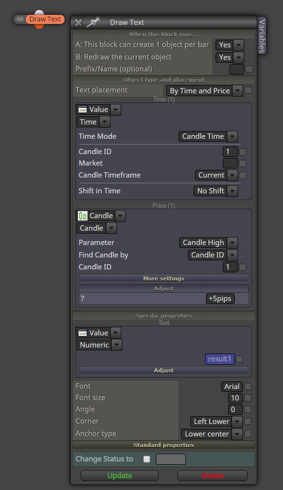Tick the checkbox next to Font Arial
The image size is (283, 490).
point(248,387)
